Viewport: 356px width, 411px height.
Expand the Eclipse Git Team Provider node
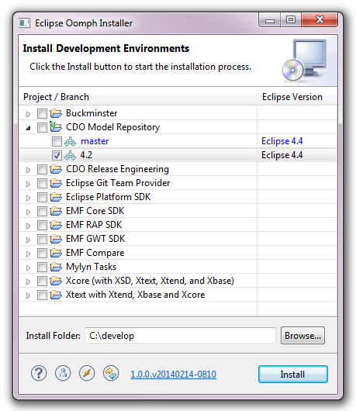29,184
